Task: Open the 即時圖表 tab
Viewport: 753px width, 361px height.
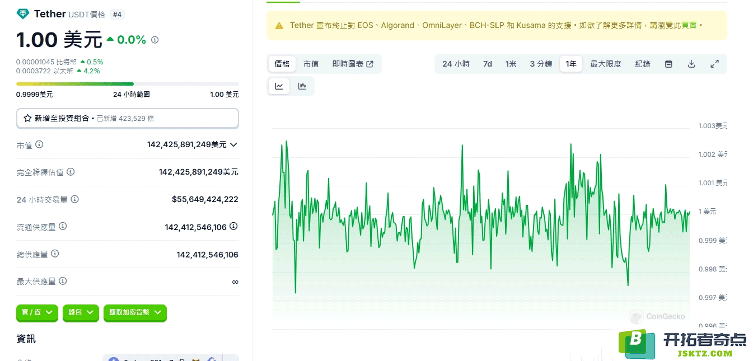Action: pyautogui.click(x=353, y=64)
